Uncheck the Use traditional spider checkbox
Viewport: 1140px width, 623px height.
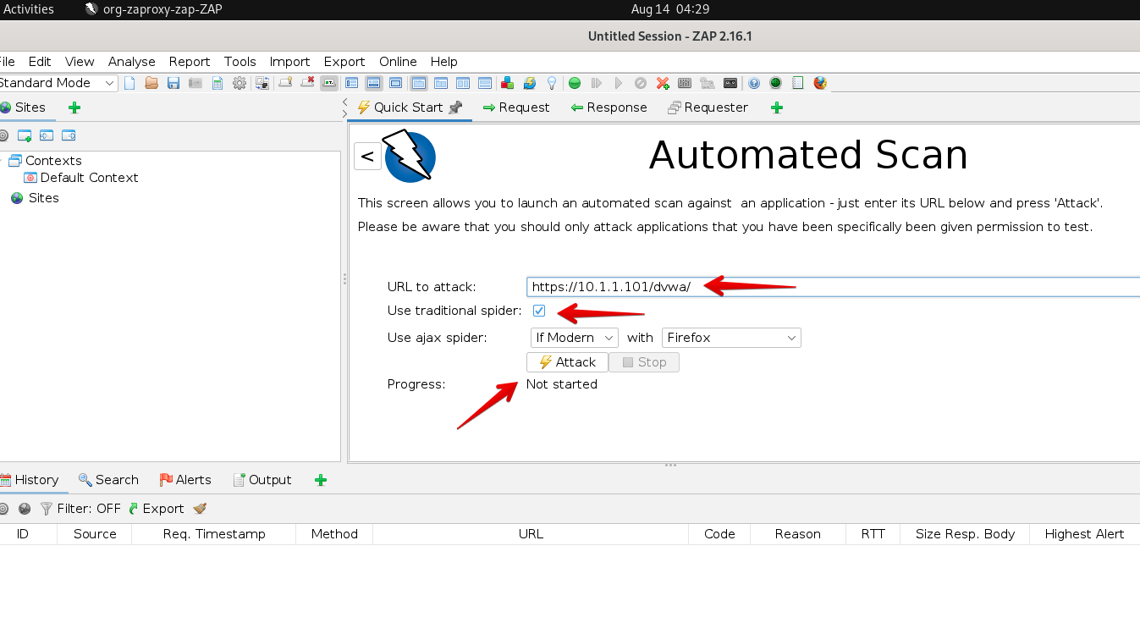pos(539,311)
